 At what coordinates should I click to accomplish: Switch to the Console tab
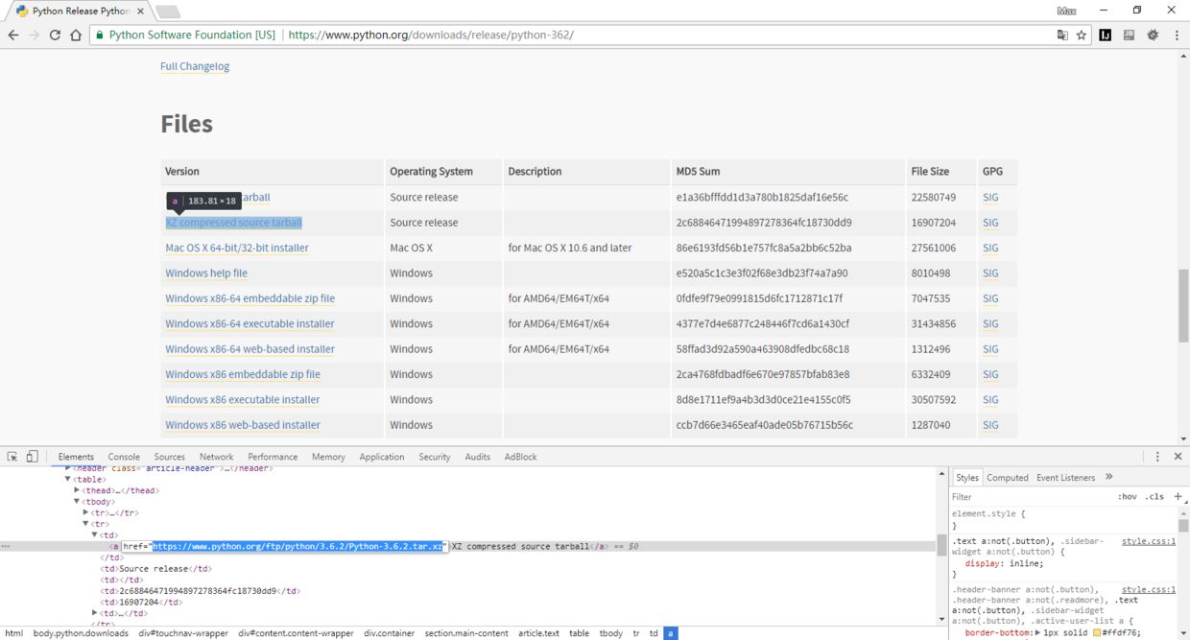(124, 457)
